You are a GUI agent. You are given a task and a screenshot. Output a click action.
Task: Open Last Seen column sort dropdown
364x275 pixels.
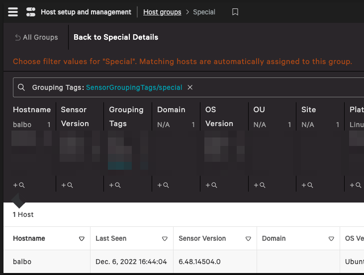pyautogui.click(x=165, y=239)
